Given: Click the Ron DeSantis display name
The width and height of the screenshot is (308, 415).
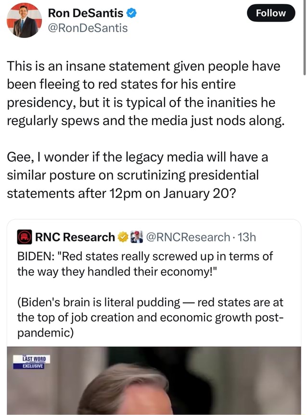Looking at the screenshot, I should point(84,13).
